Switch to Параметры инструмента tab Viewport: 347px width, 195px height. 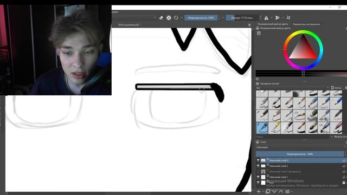[x=306, y=24]
